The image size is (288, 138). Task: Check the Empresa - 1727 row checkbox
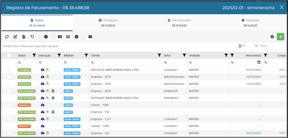[9, 119]
